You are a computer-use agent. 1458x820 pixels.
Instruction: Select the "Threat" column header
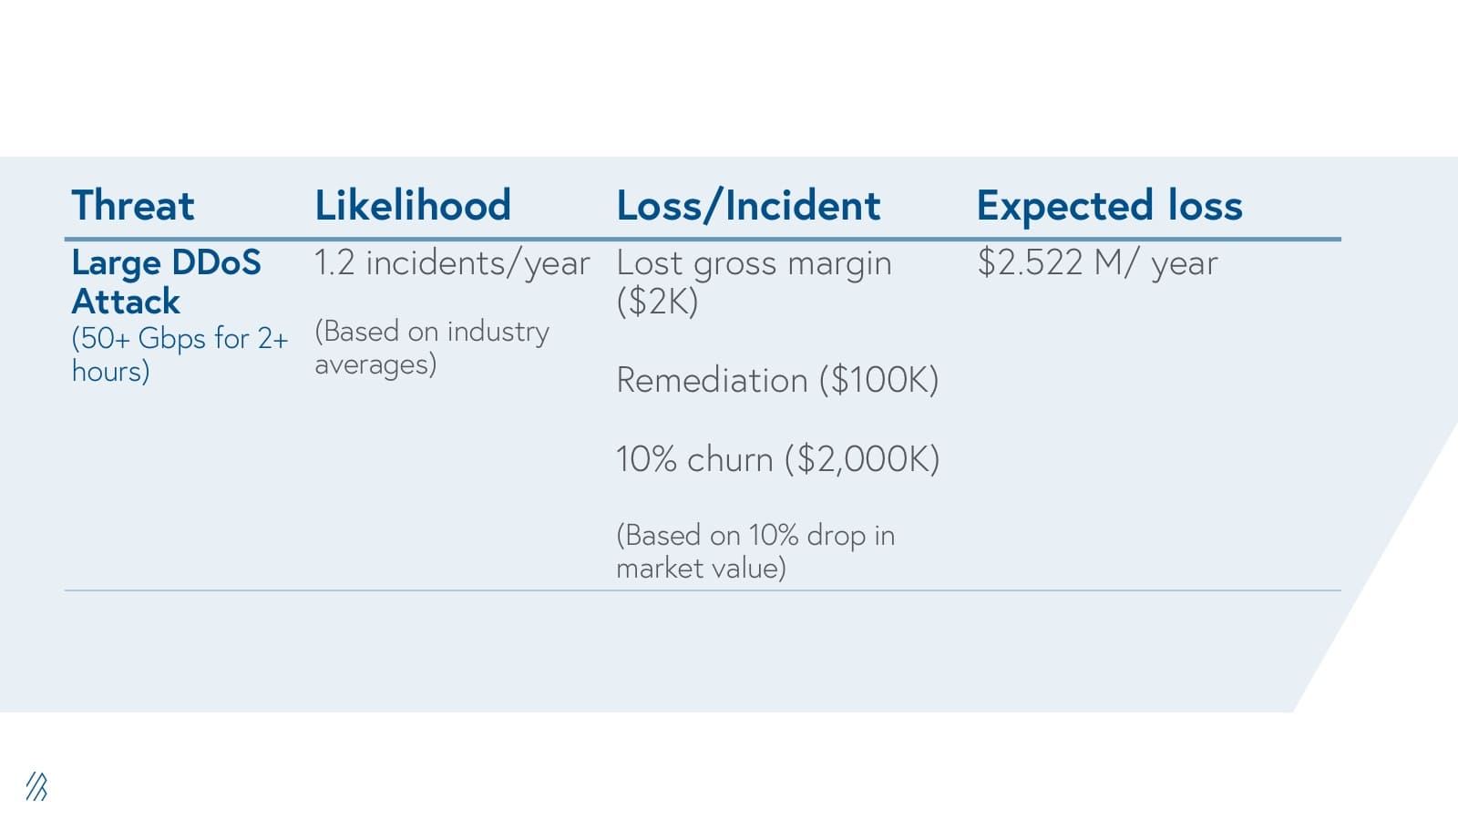[x=133, y=206]
